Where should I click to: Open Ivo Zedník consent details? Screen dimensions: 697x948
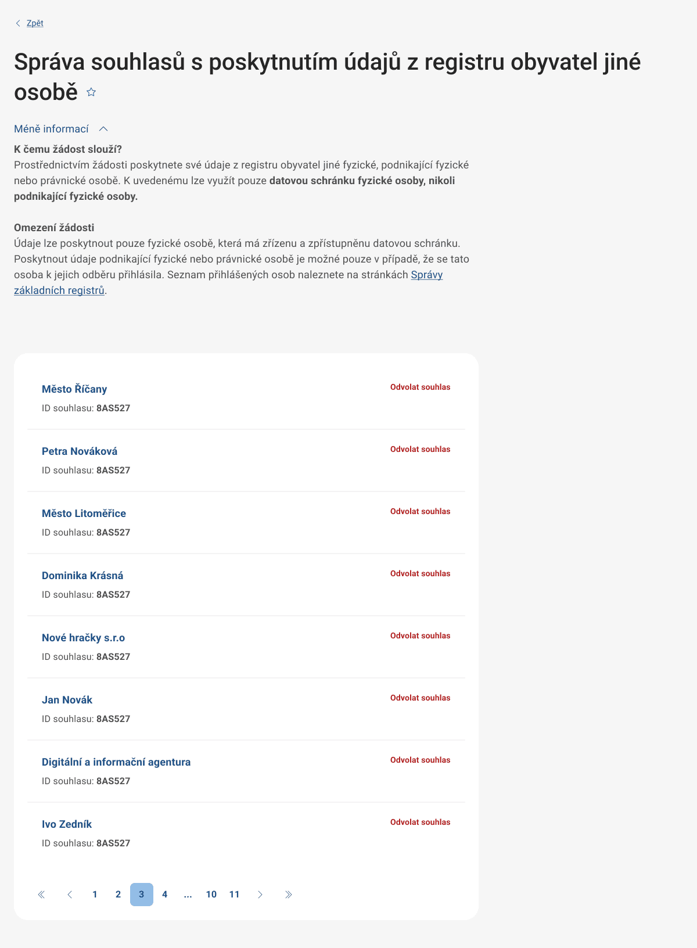tap(67, 824)
